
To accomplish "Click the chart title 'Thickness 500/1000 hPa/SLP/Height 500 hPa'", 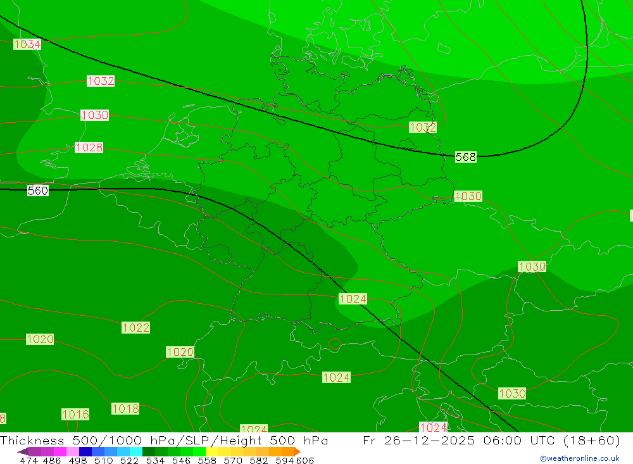I will tap(164, 440).
